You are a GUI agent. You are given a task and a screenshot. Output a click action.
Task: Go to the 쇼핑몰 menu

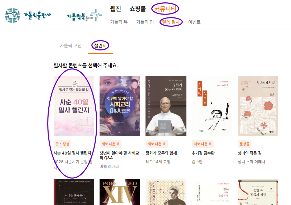(x=138, y=9)
